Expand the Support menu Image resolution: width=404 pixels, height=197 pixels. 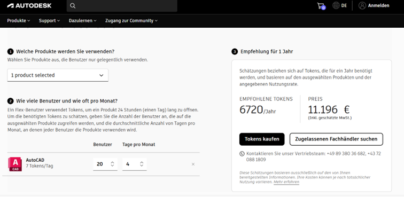coord(49,21)
